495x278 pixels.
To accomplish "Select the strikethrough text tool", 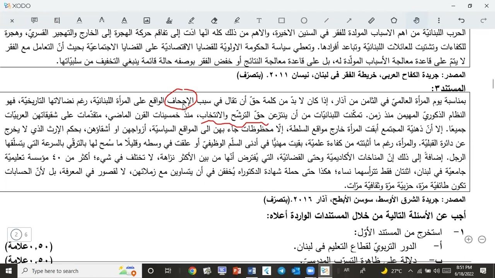I will pyautogui.click(x=102, y=20).
